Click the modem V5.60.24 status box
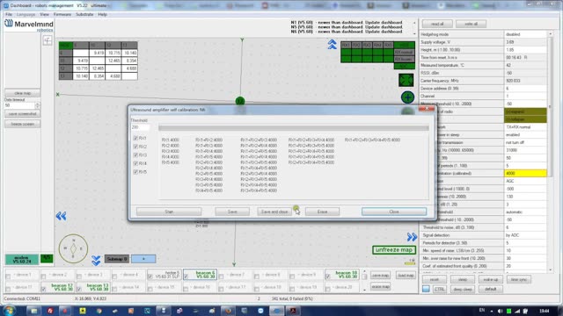The height and width of the screenshot is (316, 563). 22,260
